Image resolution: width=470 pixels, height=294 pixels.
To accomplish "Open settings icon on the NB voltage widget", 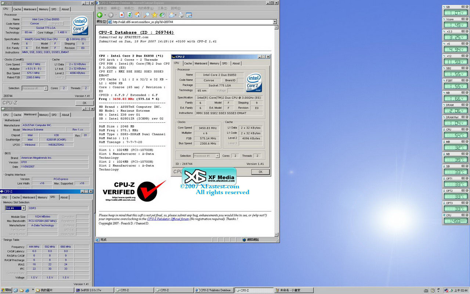I will click(463, 93).
